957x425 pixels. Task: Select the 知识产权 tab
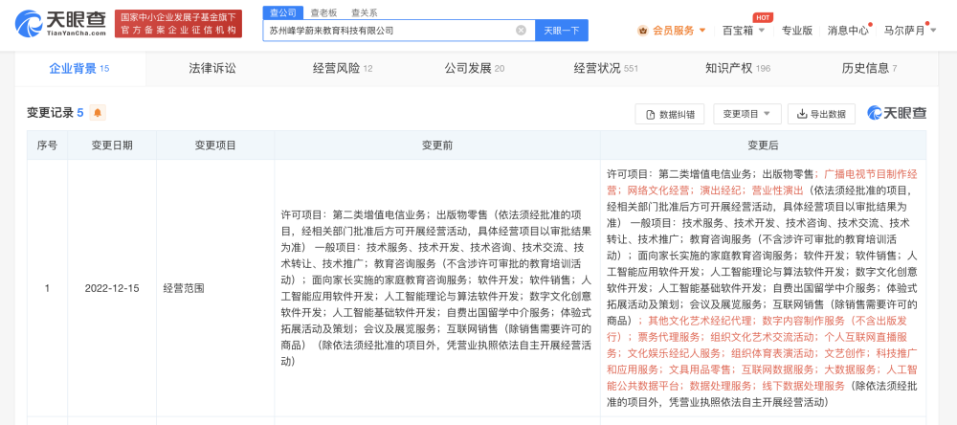pos(737,68)
